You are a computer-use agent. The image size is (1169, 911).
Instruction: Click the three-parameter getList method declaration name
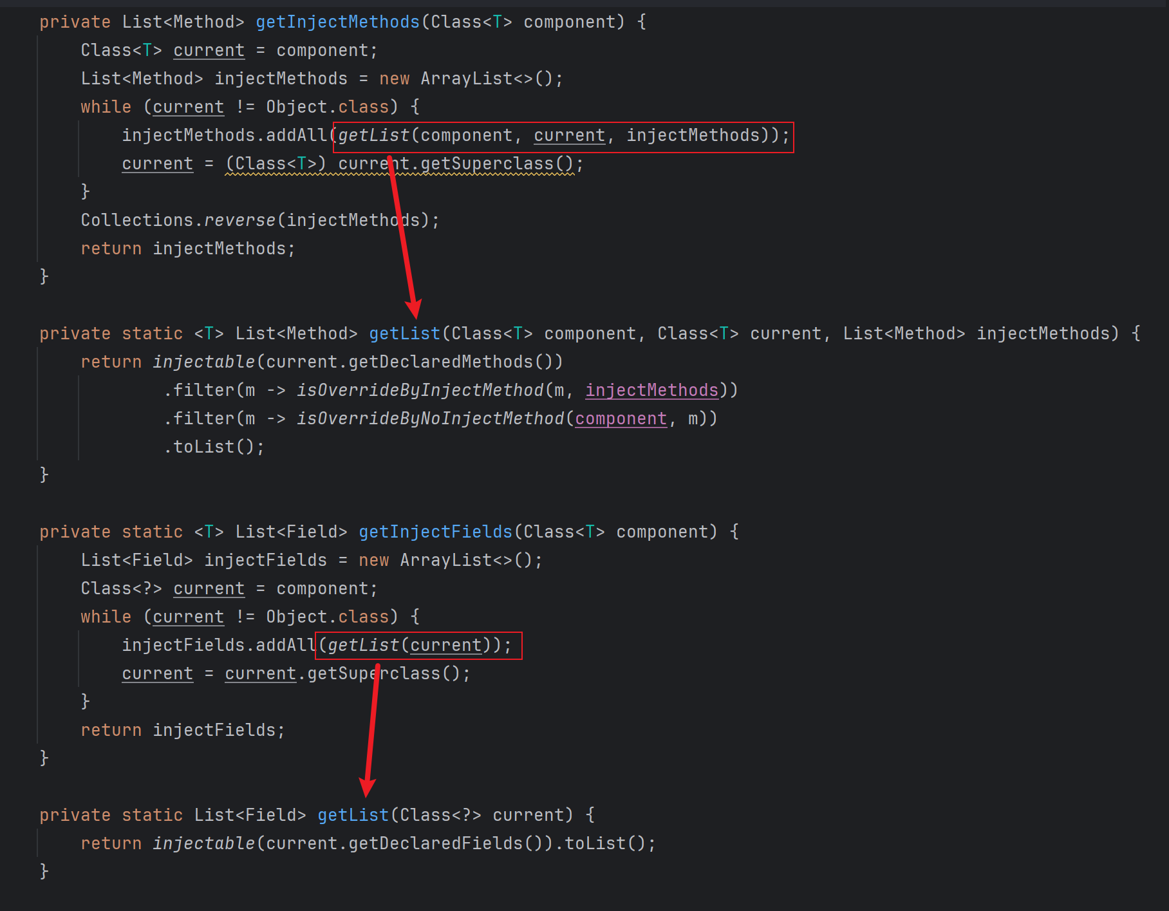coord(405,333)
